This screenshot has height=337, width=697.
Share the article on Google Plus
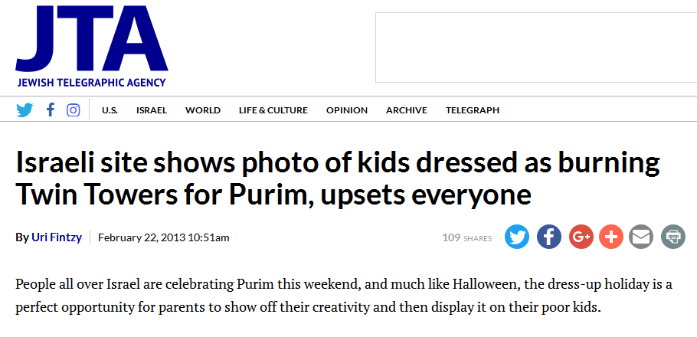tap(581, 237)
